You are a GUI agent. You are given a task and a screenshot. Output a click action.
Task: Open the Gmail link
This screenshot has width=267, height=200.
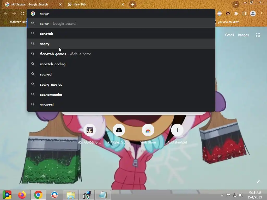tap(229, 35)
